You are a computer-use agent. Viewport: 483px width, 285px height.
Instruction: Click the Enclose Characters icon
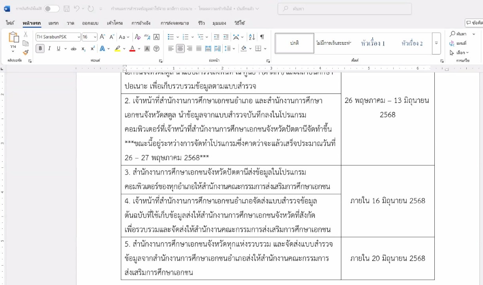click(x=156, y=49)
